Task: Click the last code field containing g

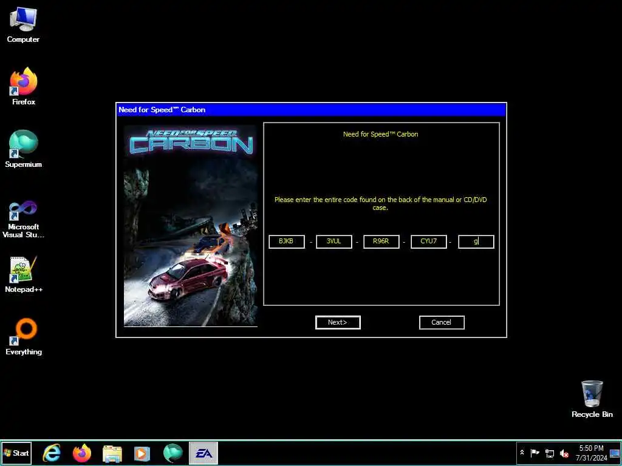Action: click(x=476, y=241)
